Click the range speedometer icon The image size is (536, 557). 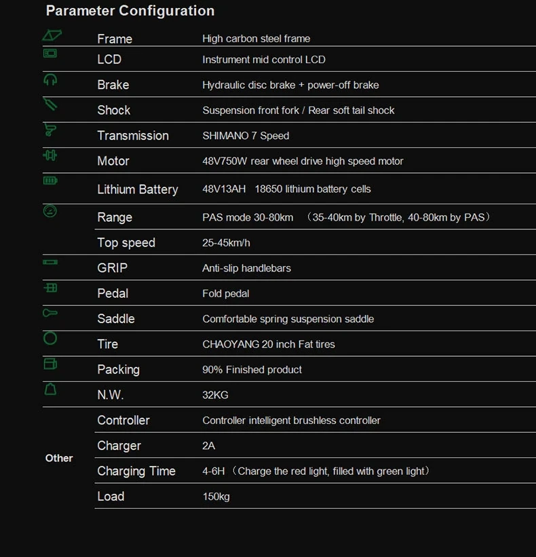tap(50, 211)
